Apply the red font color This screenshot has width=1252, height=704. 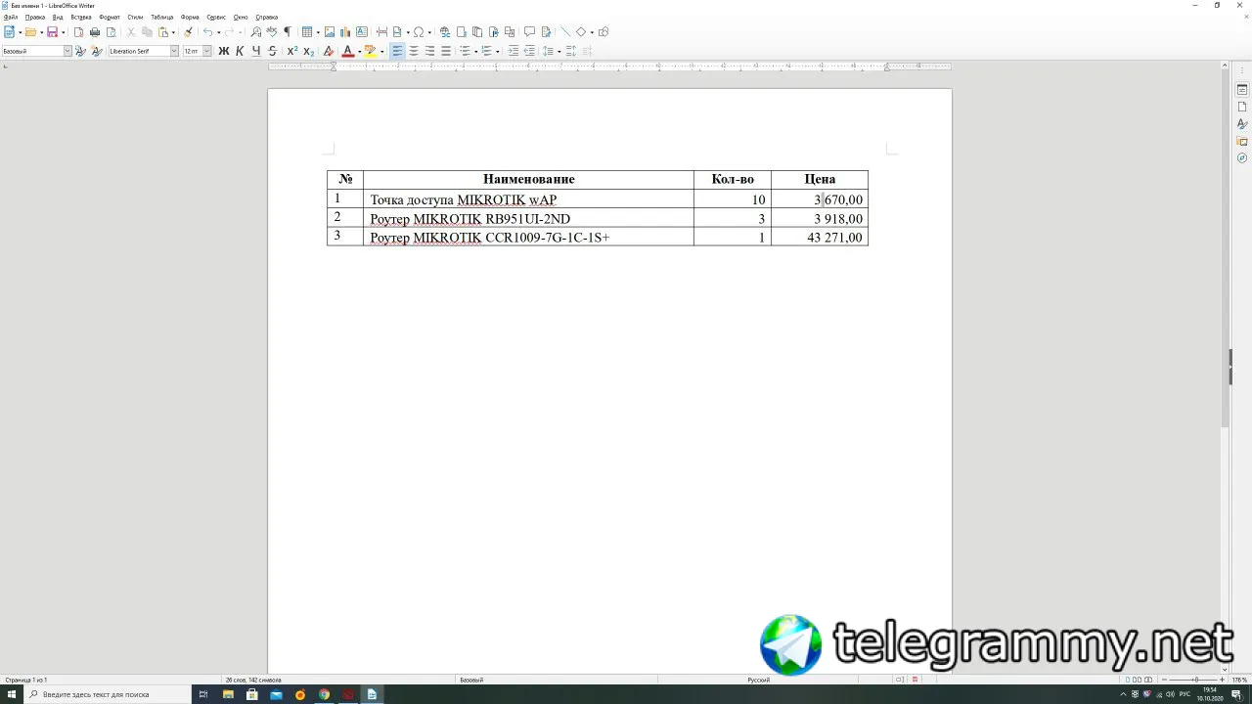[347, 51]
